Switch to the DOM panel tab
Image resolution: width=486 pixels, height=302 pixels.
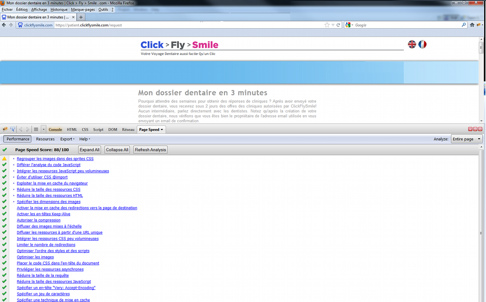pos(113,129)
